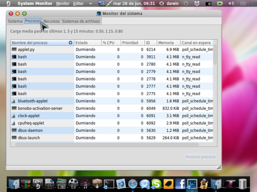Launch Skype from the dock
The width and height of the screenshot is (257, 192).
click(x=156, y=184)
